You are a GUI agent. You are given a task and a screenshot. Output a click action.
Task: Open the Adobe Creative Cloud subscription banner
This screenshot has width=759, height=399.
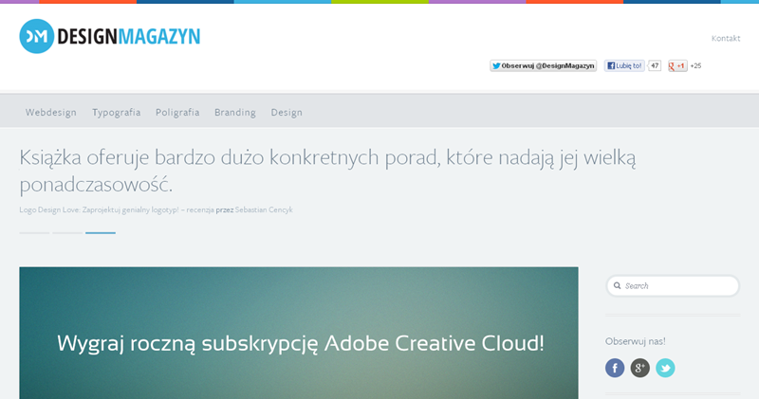[x=299, y=342]
